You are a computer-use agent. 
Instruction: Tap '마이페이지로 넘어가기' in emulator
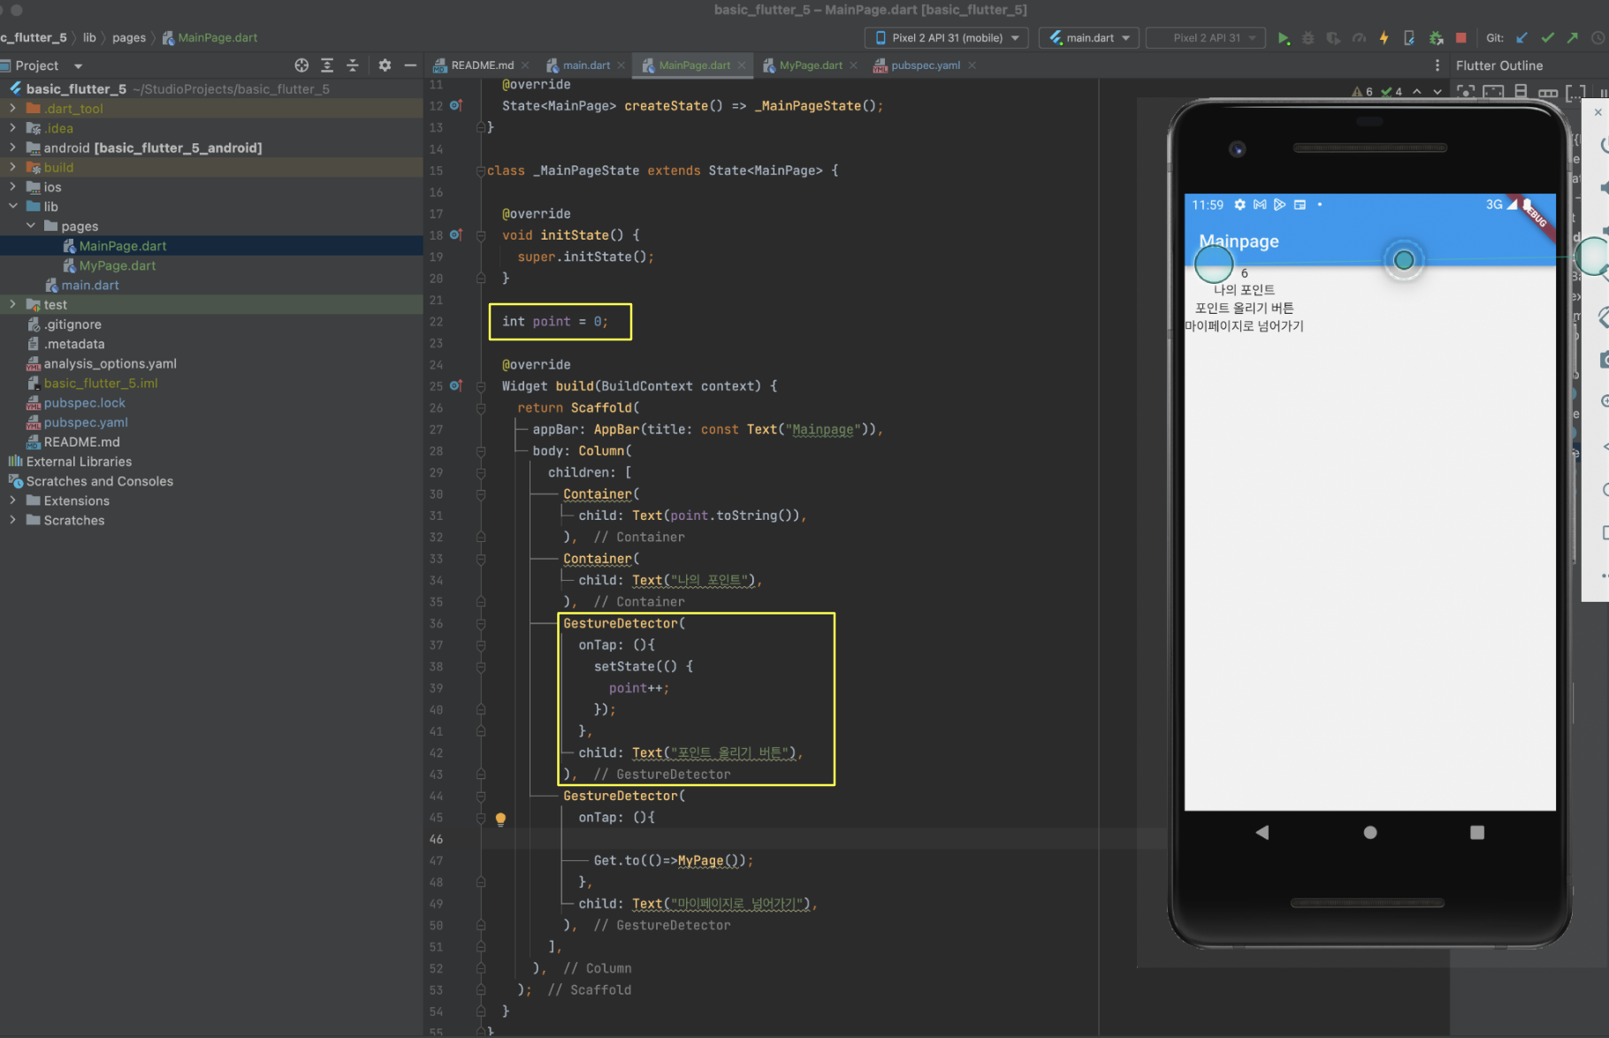[1245, 325]
